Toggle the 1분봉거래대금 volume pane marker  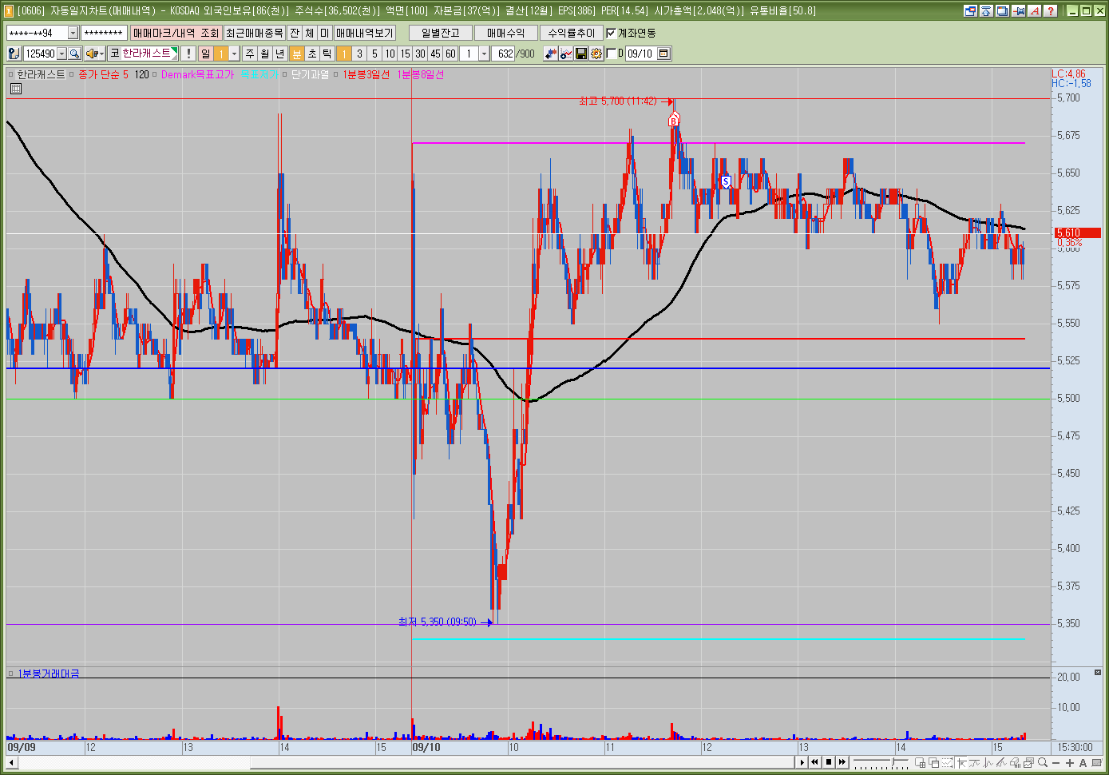11,674
